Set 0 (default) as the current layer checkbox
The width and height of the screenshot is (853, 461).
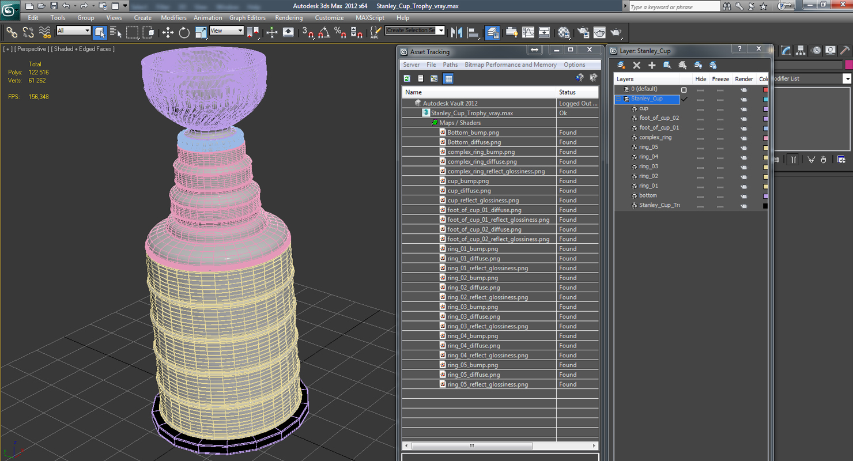[x=684, y=90]
